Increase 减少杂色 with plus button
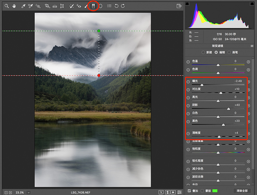Screen dimensions: 257x195 click(x=248, y=169)
